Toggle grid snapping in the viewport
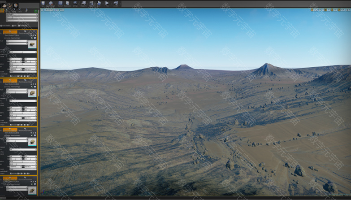351x200 pixels. [325, 10]
